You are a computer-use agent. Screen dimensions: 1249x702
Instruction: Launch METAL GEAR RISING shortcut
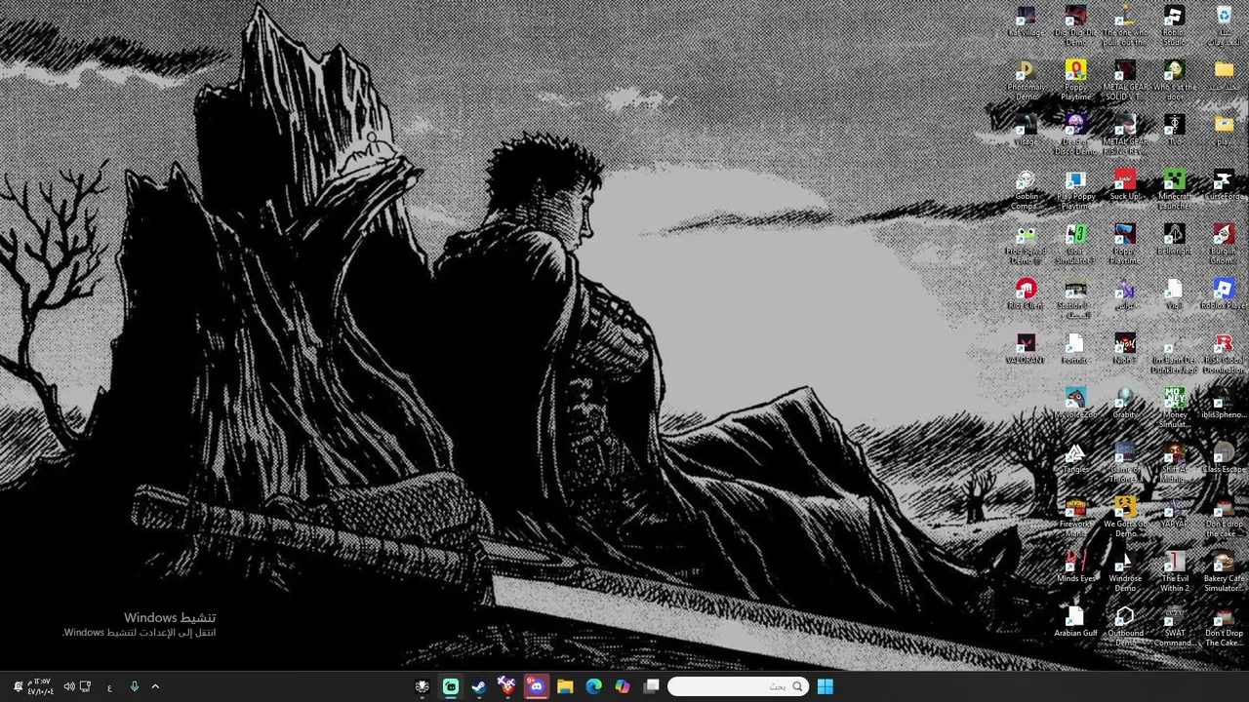click(x=1125, y=136)
